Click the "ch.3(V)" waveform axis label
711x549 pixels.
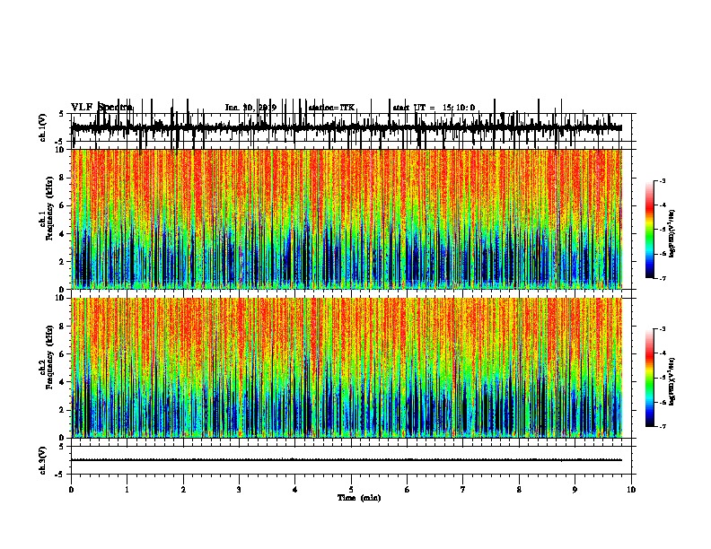tap(42, 460)
